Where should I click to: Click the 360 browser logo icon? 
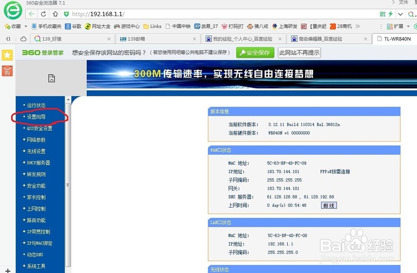point(13,10)
